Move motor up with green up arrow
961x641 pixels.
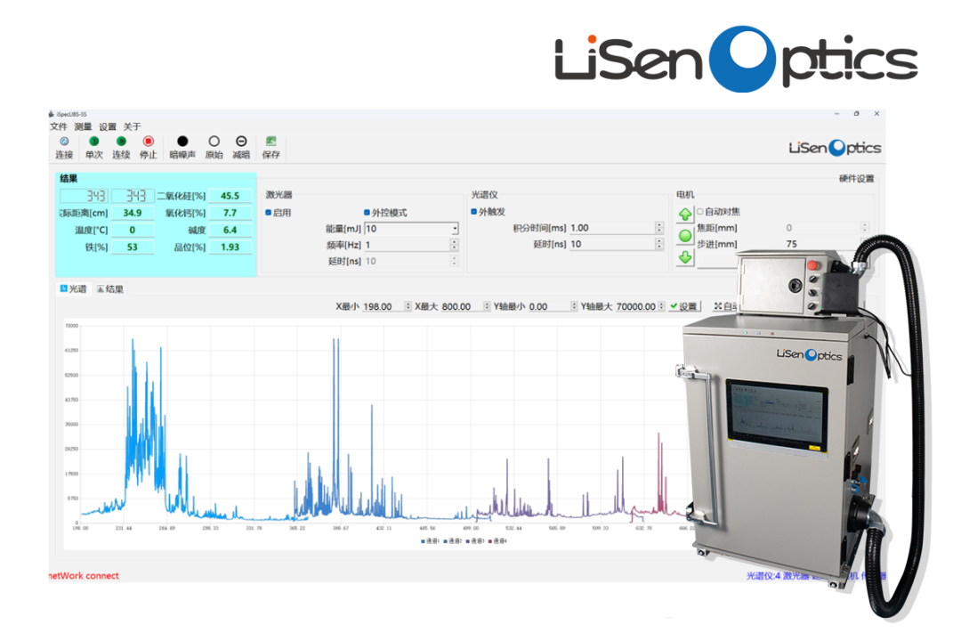pyautogui.click(x=684, y=214)
